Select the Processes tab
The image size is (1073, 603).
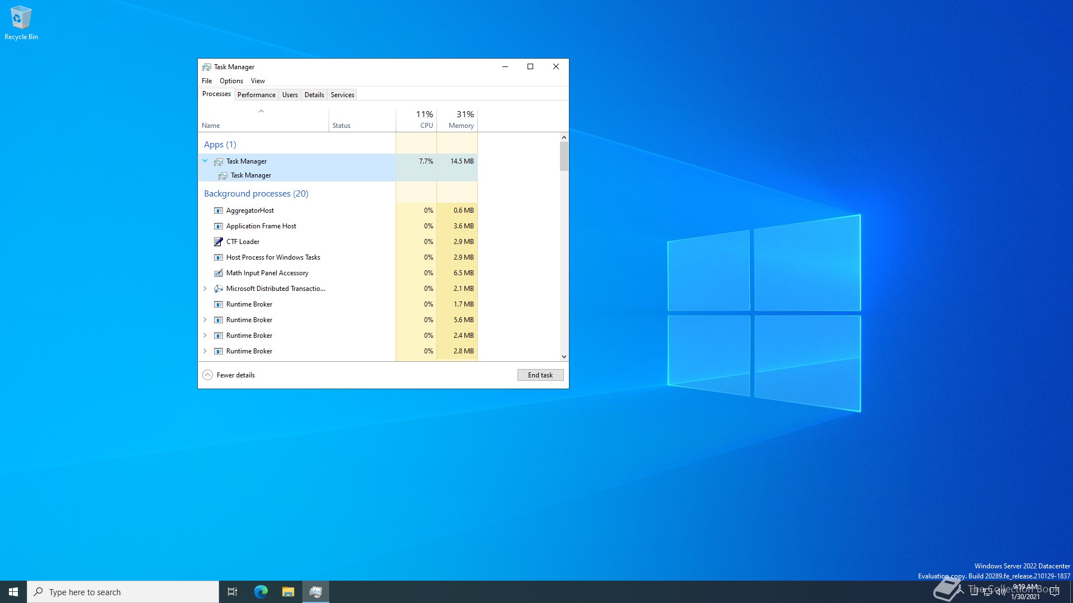(216, 94)
